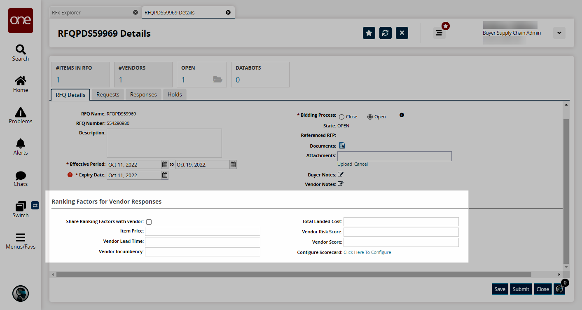The image size is (582, 310).
Task: Open Chats from the left sidebar
Action: point(21,178)
